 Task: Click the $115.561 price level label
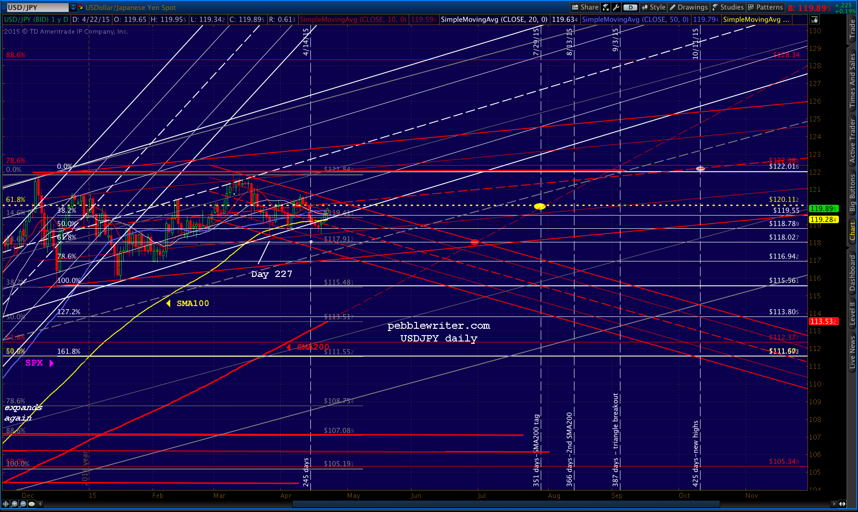(x=784, y=281)
